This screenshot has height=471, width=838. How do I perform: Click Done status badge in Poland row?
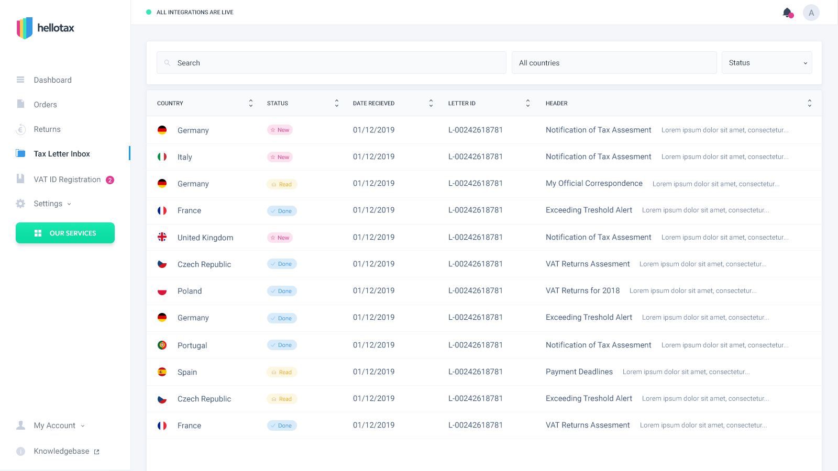[x=282, y=291]
